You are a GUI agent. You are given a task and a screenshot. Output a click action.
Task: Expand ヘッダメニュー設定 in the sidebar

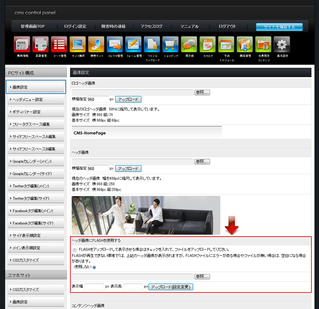point(36,99)
